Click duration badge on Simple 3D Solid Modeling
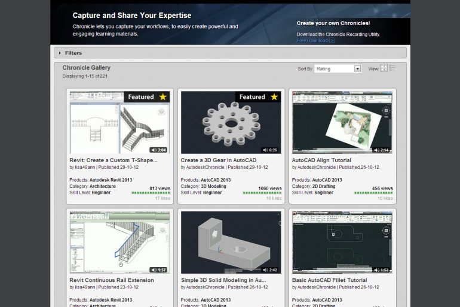460x307 pixels. [x=269, y=269]
